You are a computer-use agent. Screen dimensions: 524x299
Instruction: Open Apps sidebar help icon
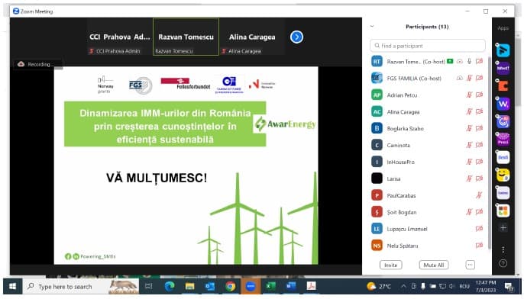point(503,263)
